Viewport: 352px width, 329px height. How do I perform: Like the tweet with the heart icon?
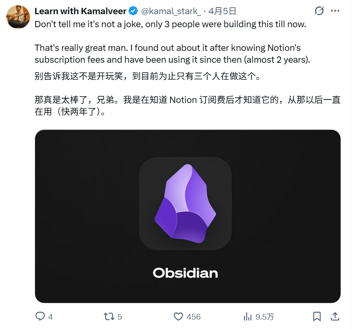point(178,316)
